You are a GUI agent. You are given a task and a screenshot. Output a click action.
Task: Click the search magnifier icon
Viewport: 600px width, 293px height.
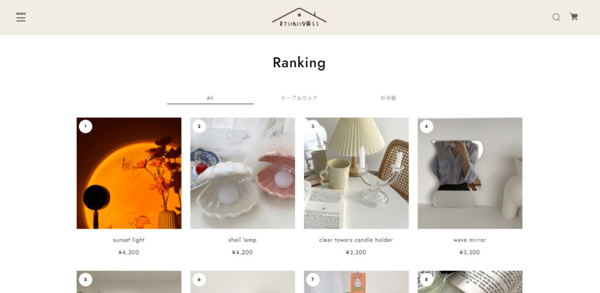point(556,17)
